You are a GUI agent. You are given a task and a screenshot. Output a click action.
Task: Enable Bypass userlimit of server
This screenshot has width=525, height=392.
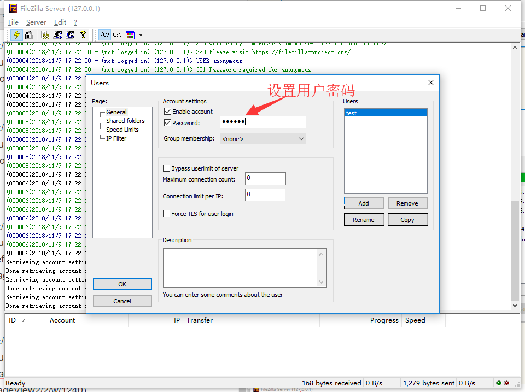[x=166, y=168]
